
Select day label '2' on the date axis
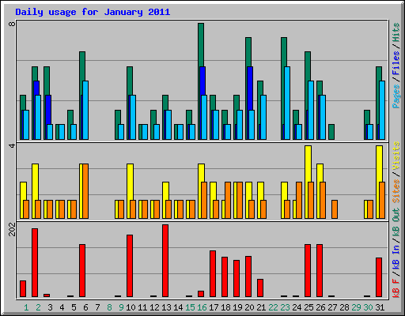tap(38, 307)
